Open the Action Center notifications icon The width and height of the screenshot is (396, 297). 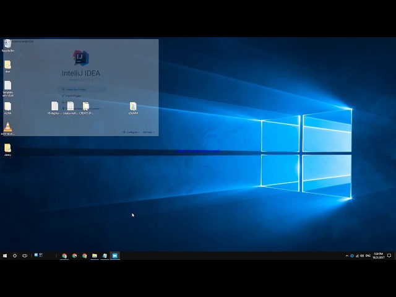click(389, 256)
